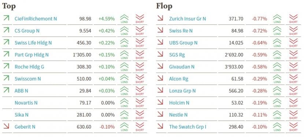Viewport: 304px width, 137px height.
Task: Click the LONG icon for Nestle N
Action: pos(277,115)
